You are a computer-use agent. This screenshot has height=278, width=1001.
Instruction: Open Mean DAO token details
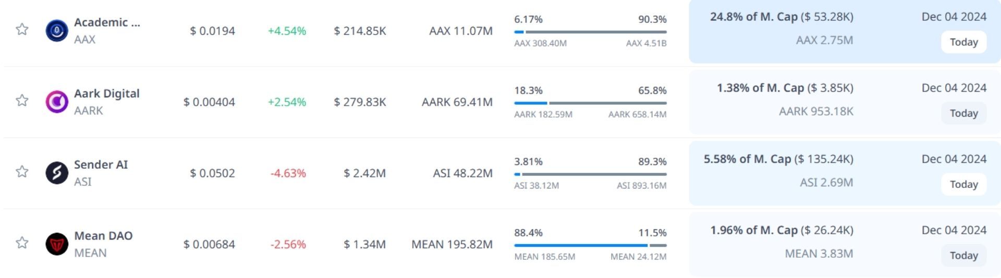103,236
